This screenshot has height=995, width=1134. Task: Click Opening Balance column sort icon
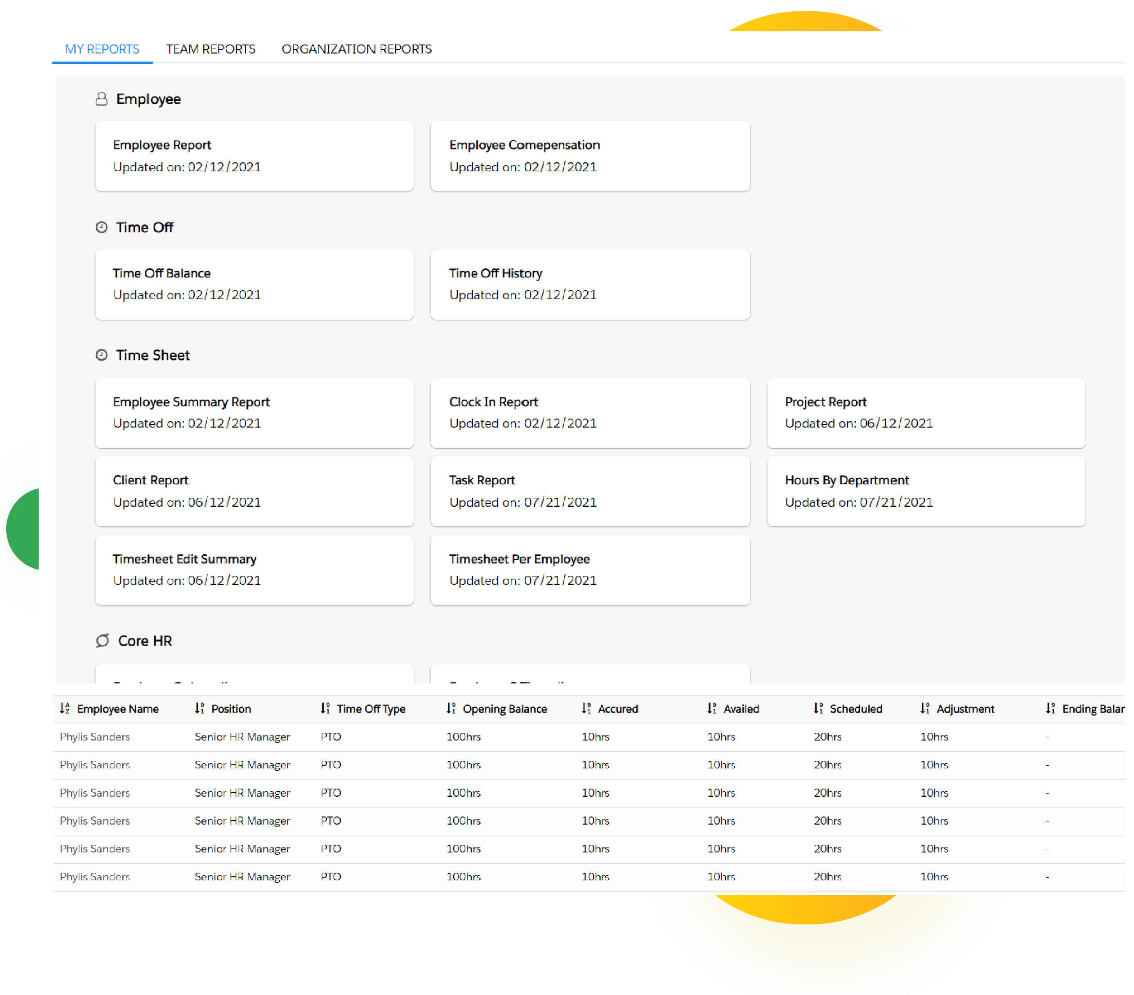pyautogui.click(x=451, y=708)
